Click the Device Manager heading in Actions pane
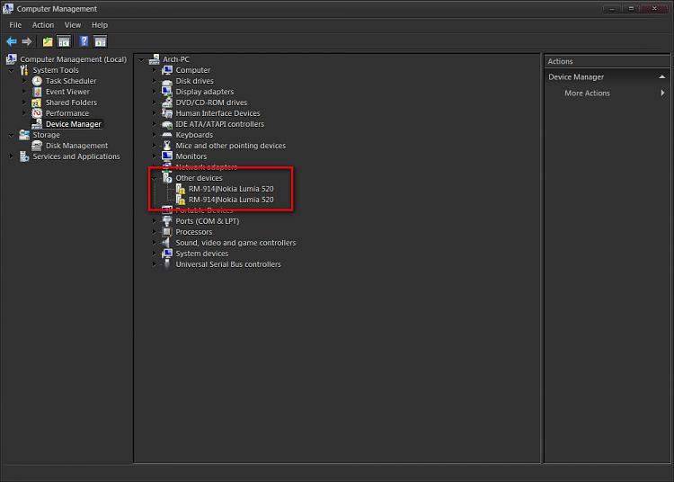 coord(576,77)
